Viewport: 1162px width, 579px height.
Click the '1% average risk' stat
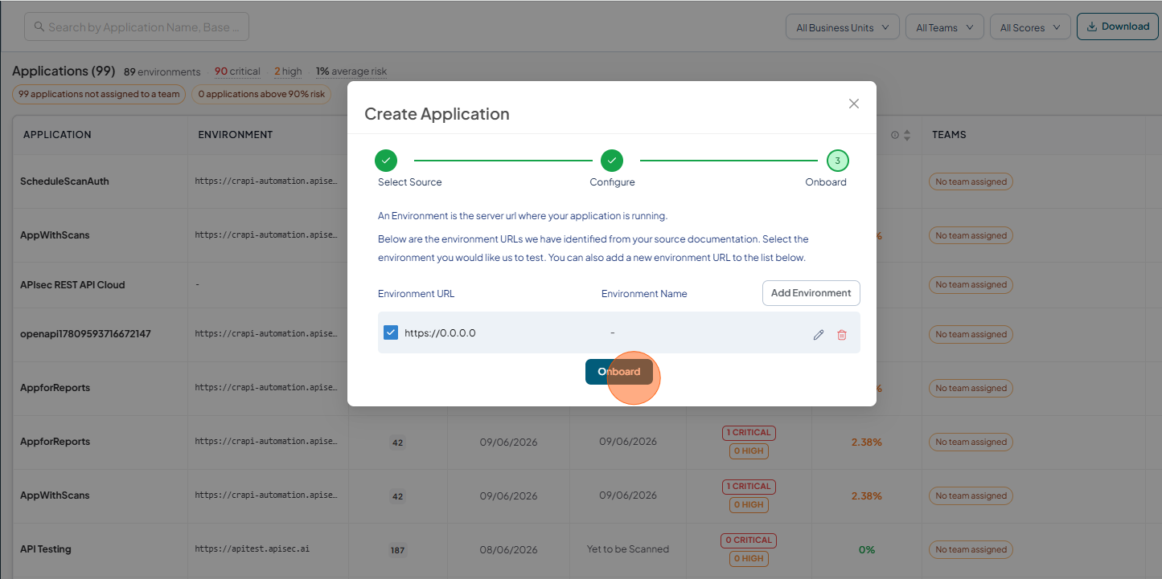pyautogui.click(x=351, y=71)
